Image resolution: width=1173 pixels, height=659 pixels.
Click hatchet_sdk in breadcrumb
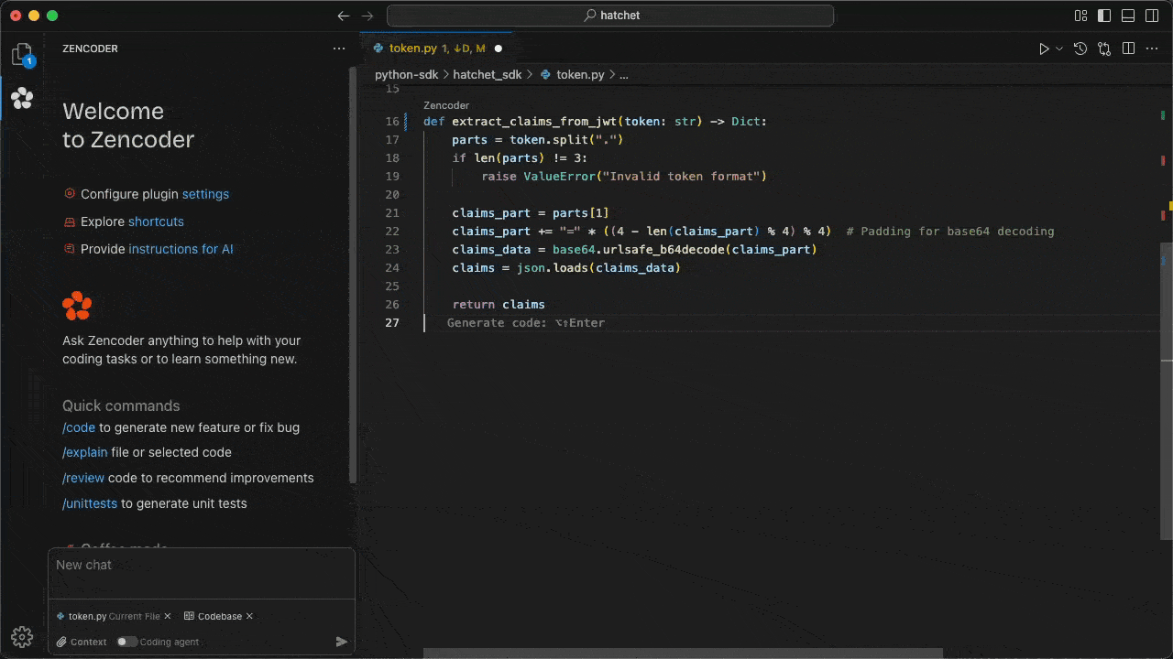487,75
